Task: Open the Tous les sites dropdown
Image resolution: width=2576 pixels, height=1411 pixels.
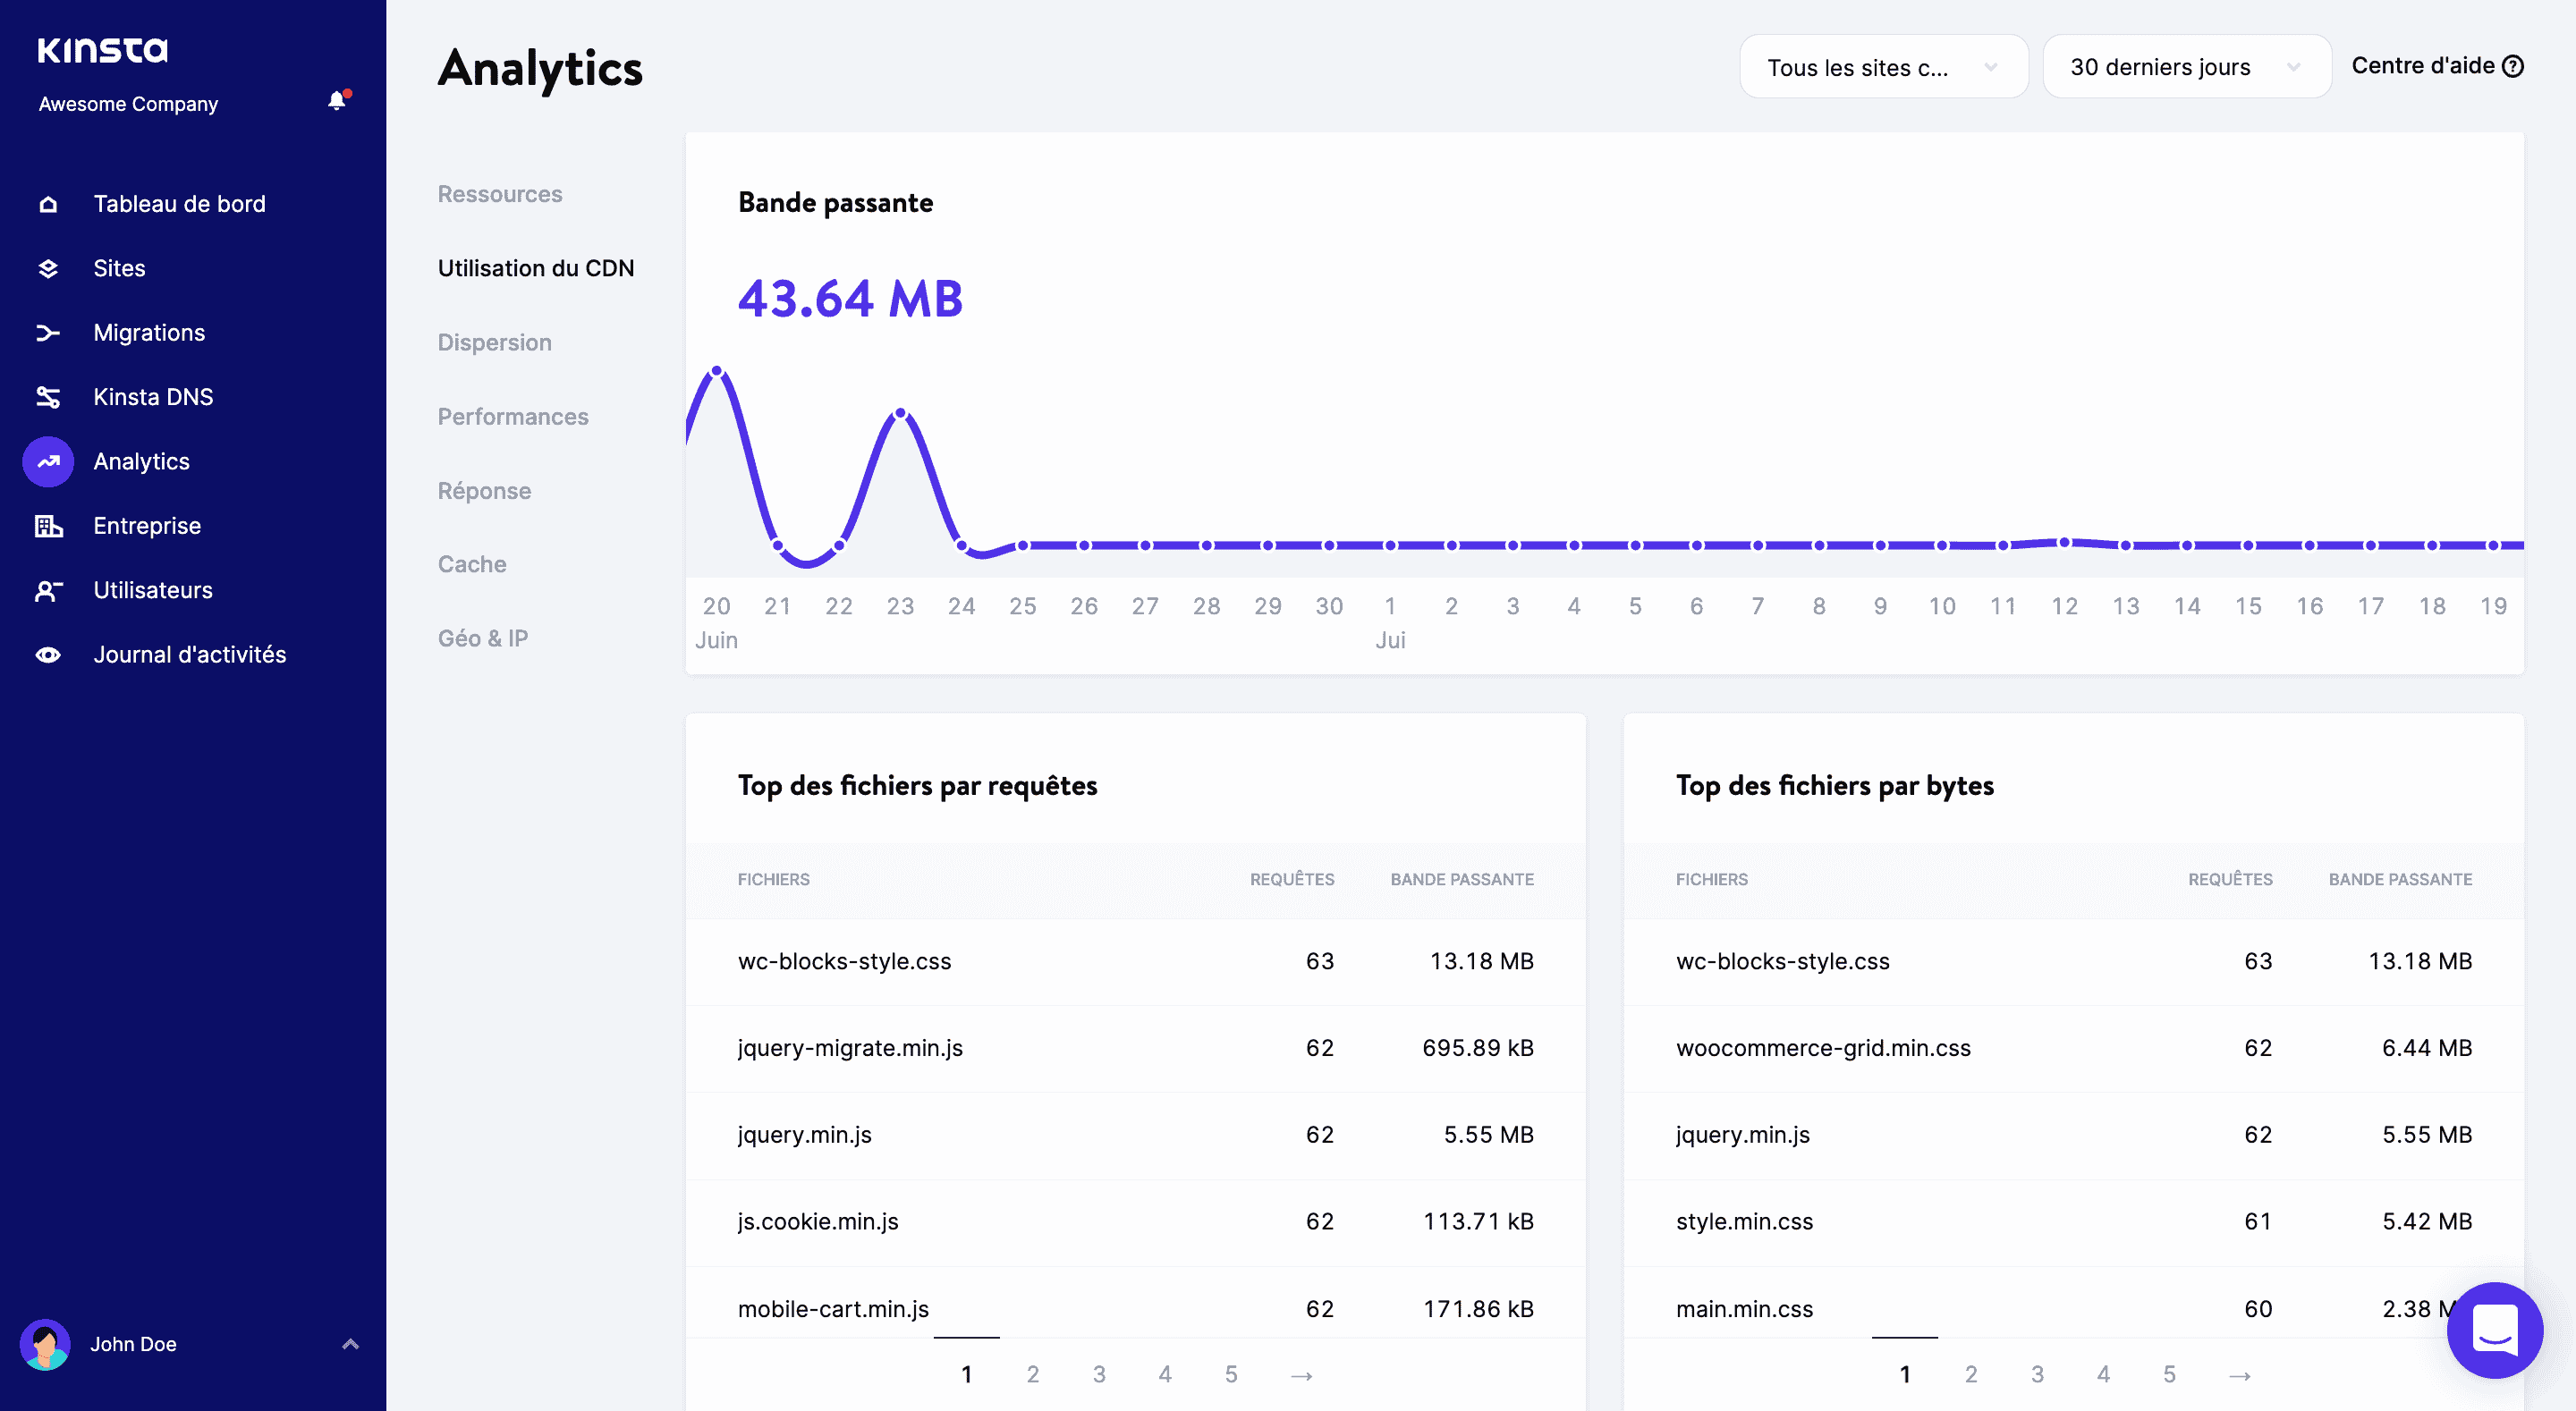Action: (1883, 66)
